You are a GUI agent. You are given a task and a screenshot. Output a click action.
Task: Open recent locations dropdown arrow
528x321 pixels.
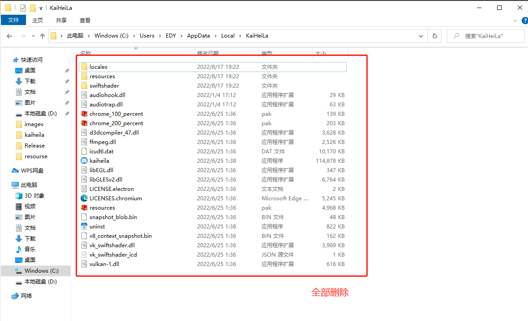coord(33,36)
